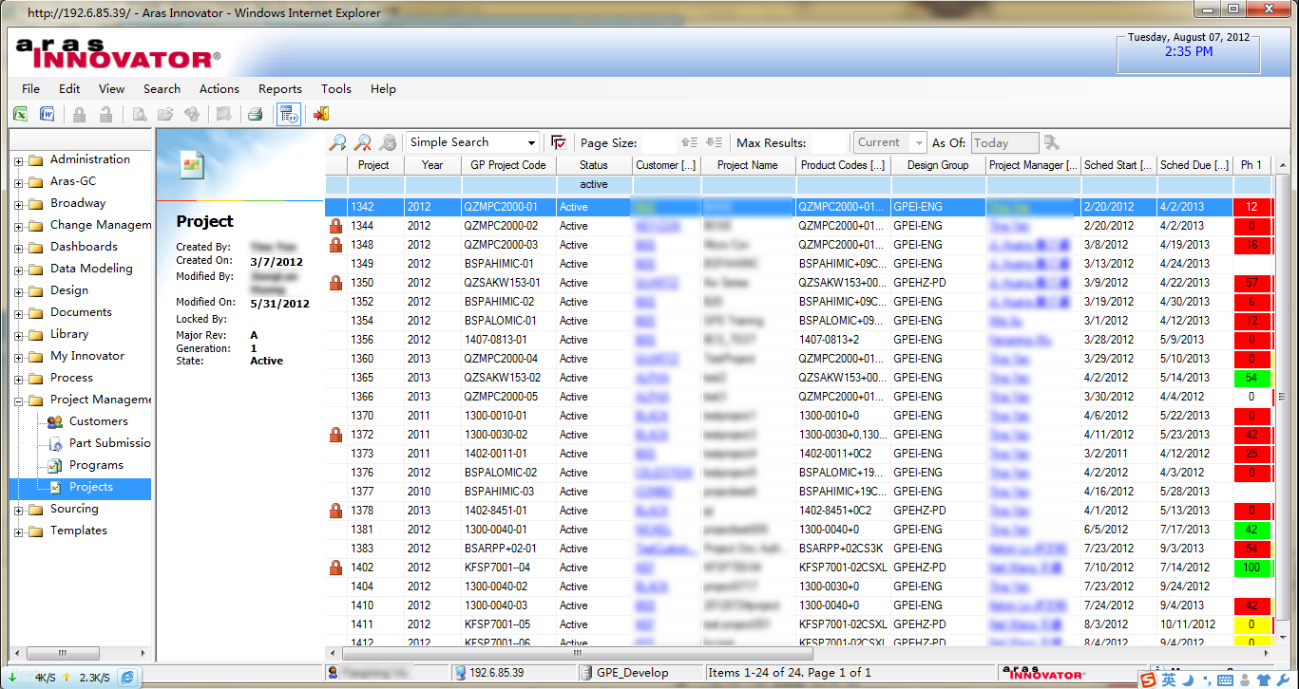
Task: Sort by the Status column header
Action: coord(594,165)
